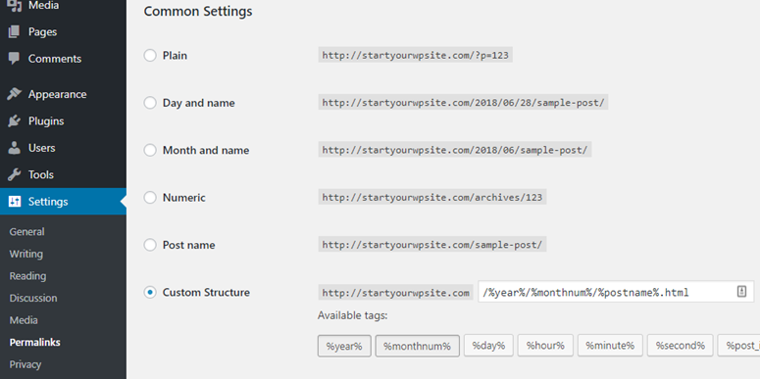
Task: Click the Custom Structure base URL text
Action: point(395,293)
